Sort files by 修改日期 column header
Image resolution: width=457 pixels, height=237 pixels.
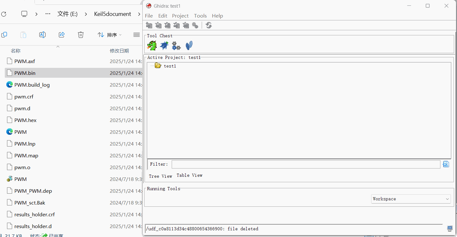[119, 51]
